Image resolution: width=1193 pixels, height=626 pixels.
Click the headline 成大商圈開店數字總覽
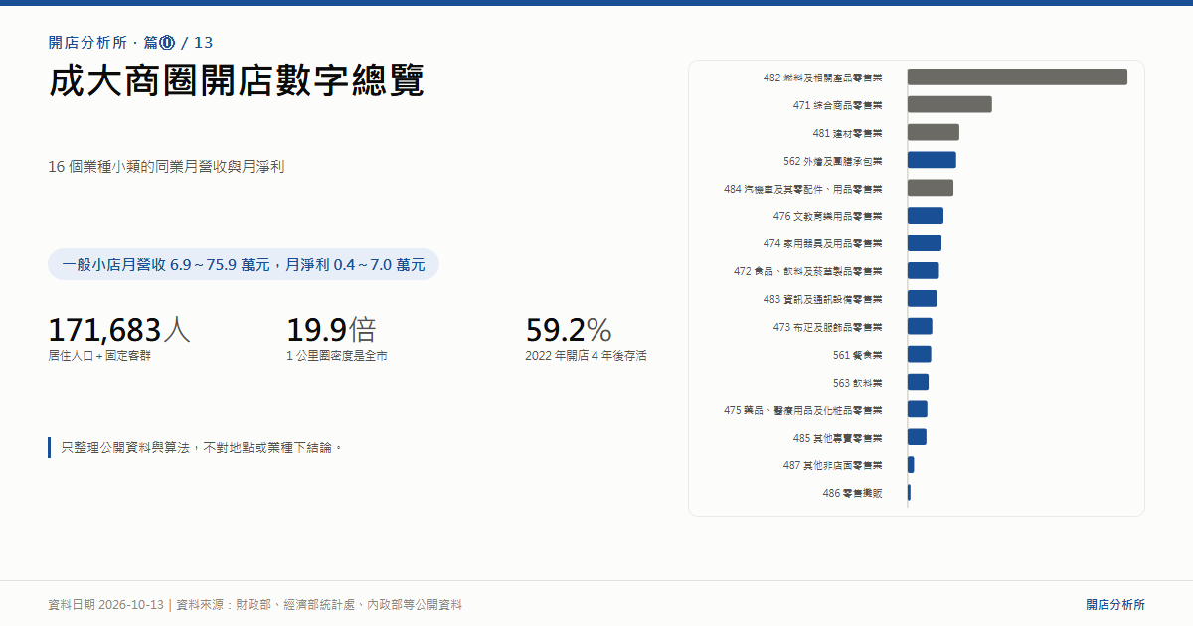237,81
